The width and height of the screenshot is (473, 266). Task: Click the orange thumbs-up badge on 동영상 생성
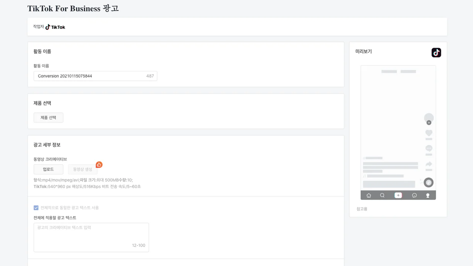(99, 165)
